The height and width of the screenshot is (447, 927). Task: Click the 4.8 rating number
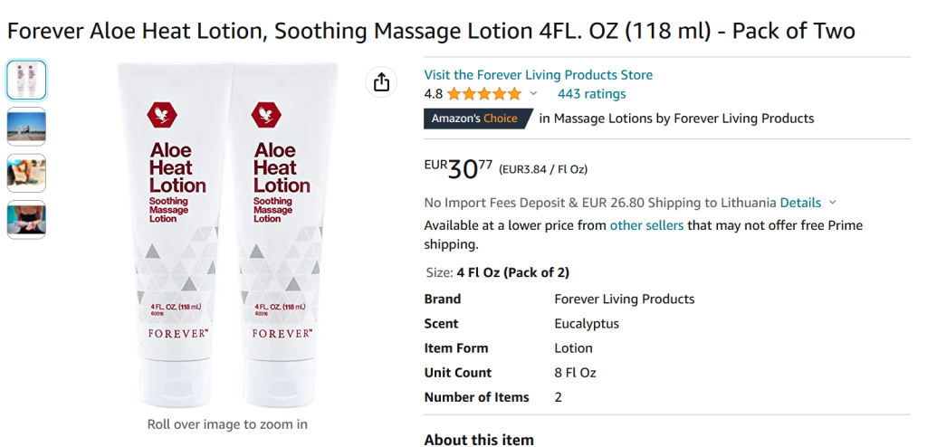point(434,94)
